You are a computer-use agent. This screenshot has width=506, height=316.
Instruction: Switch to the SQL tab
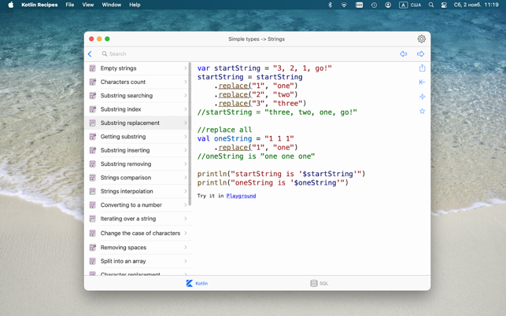pos(319,284)
